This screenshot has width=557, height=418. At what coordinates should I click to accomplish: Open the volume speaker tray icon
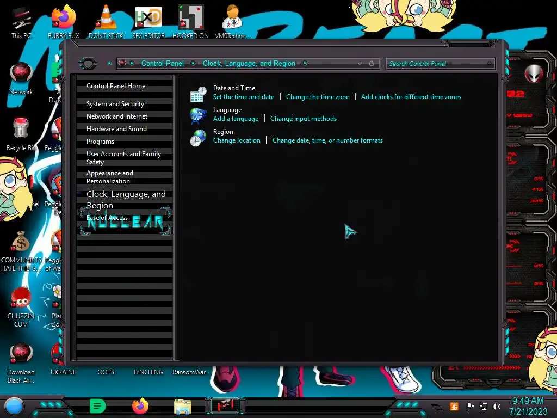(497, 406)
